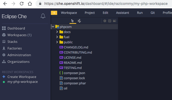Expand the public folder

[x=57, y=42]
